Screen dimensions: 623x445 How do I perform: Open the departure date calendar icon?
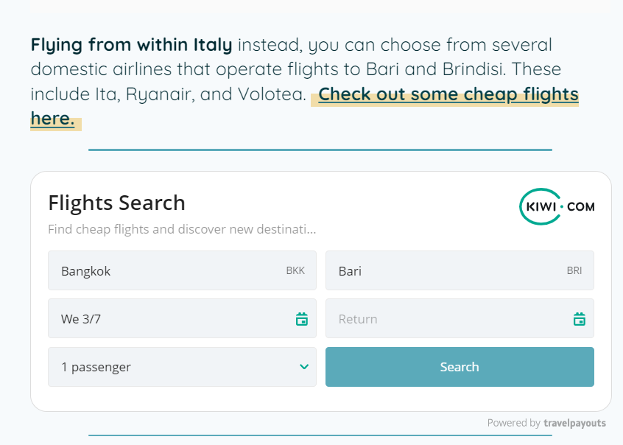coord(301,319)
